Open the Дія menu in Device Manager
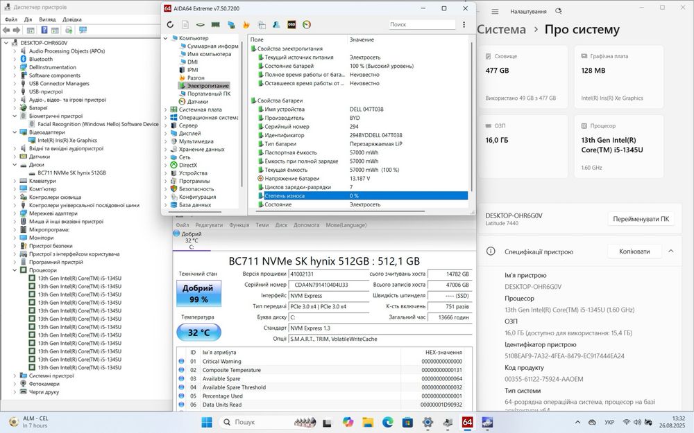694x433 pixels. tap(28, 19)
